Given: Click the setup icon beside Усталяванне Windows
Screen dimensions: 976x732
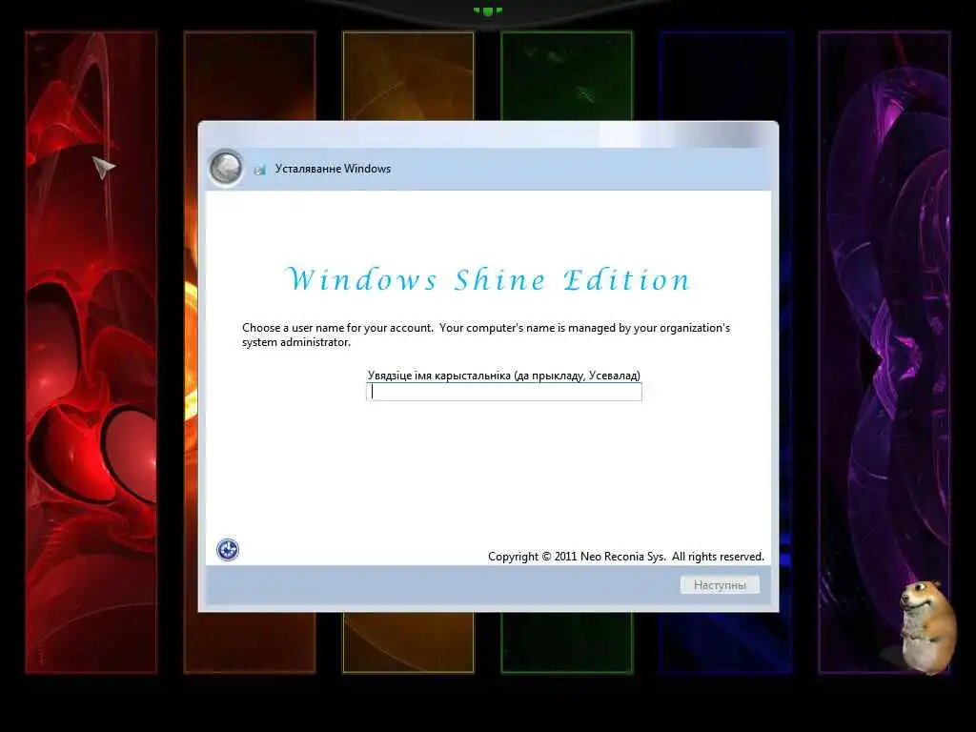Looking at the screenshot, I should (260, 170).
